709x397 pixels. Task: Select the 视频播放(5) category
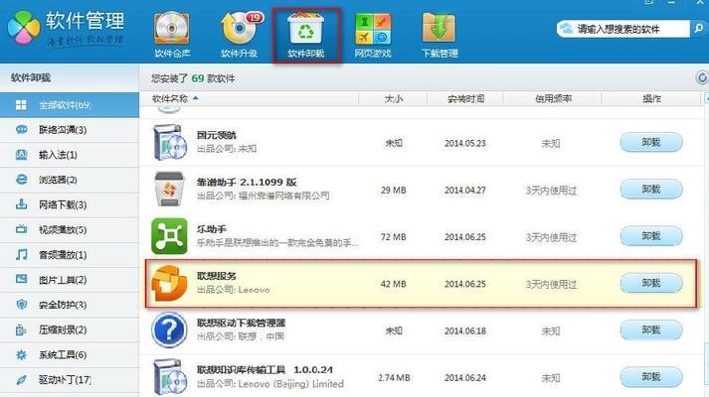(x=70, y=229)
